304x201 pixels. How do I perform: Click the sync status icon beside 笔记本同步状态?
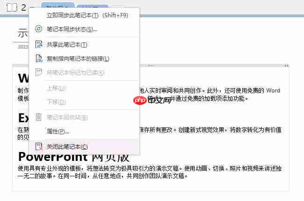38,29
